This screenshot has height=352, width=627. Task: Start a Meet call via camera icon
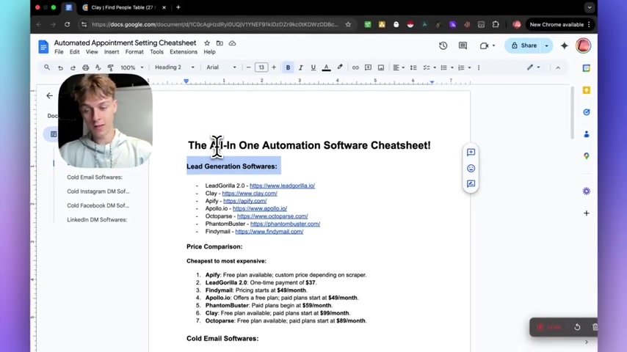pos(485,45)
